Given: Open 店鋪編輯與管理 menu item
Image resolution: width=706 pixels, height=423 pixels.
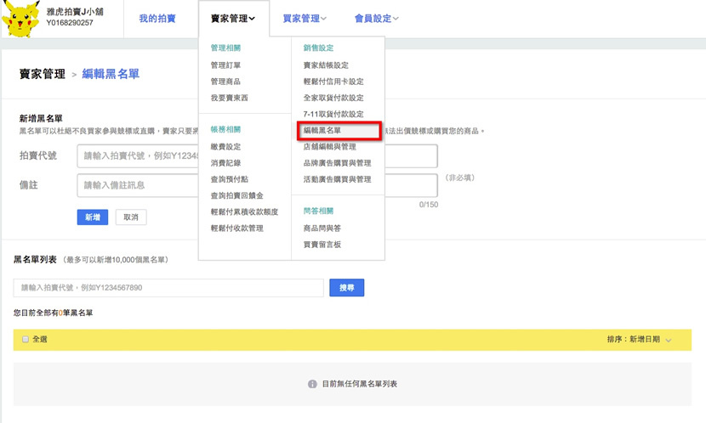Looking at the screenshot, I should pos(330,147).
